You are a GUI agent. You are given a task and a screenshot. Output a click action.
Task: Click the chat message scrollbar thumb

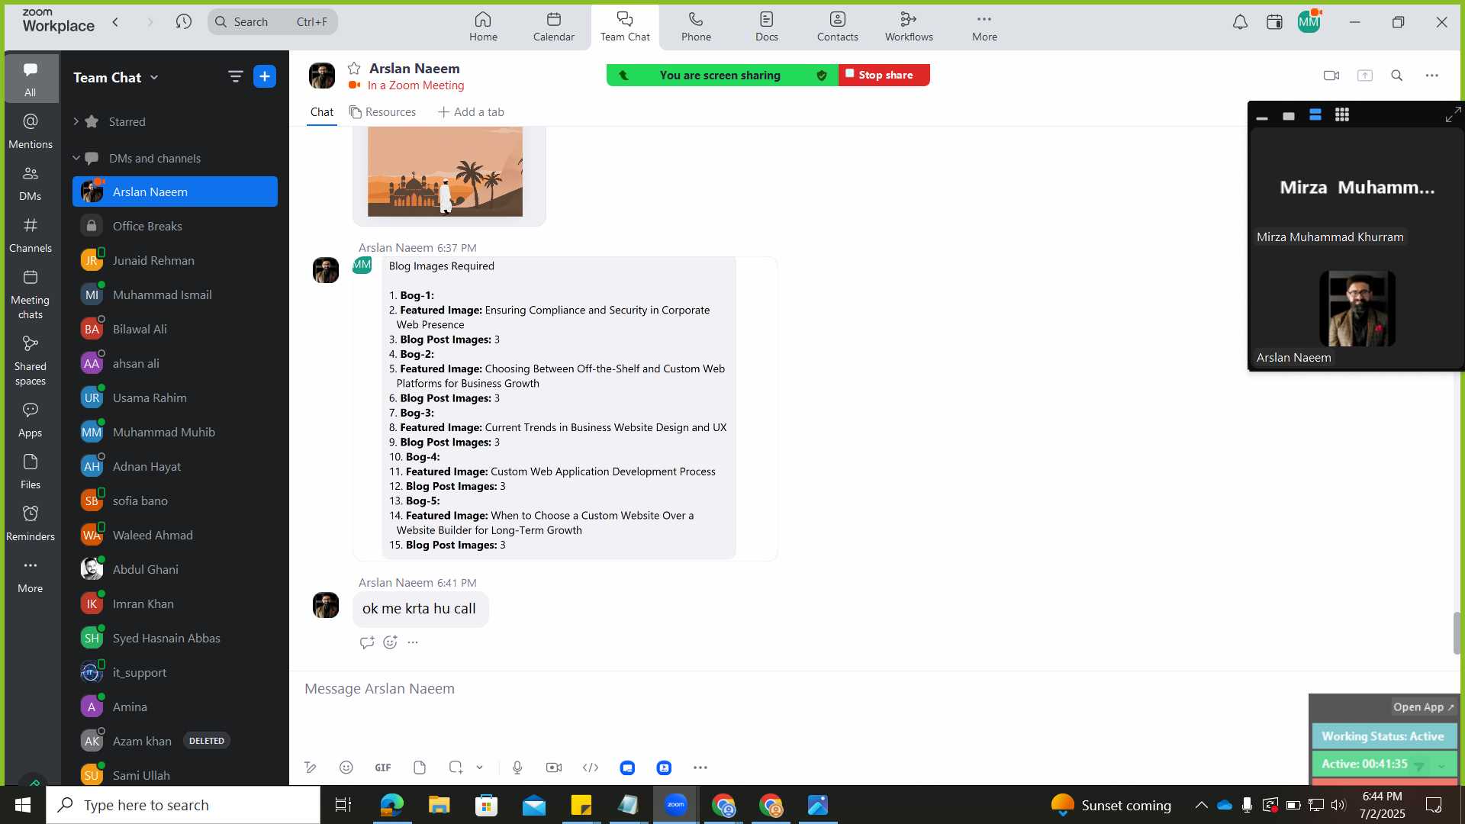(1457, 633)
